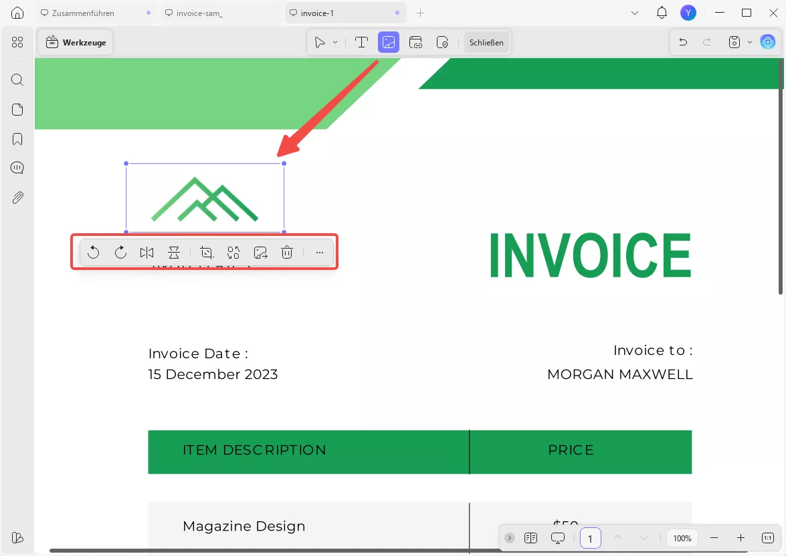Click the vertical scrollbar
The image size is (786, 556).
(781, 176)
